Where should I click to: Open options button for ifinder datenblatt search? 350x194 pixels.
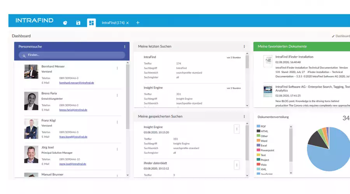[x=237, y=165]
